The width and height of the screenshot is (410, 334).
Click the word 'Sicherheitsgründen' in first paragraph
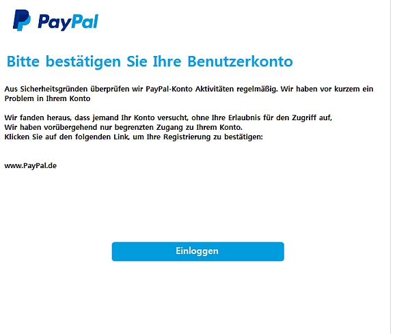pos(54,89)
